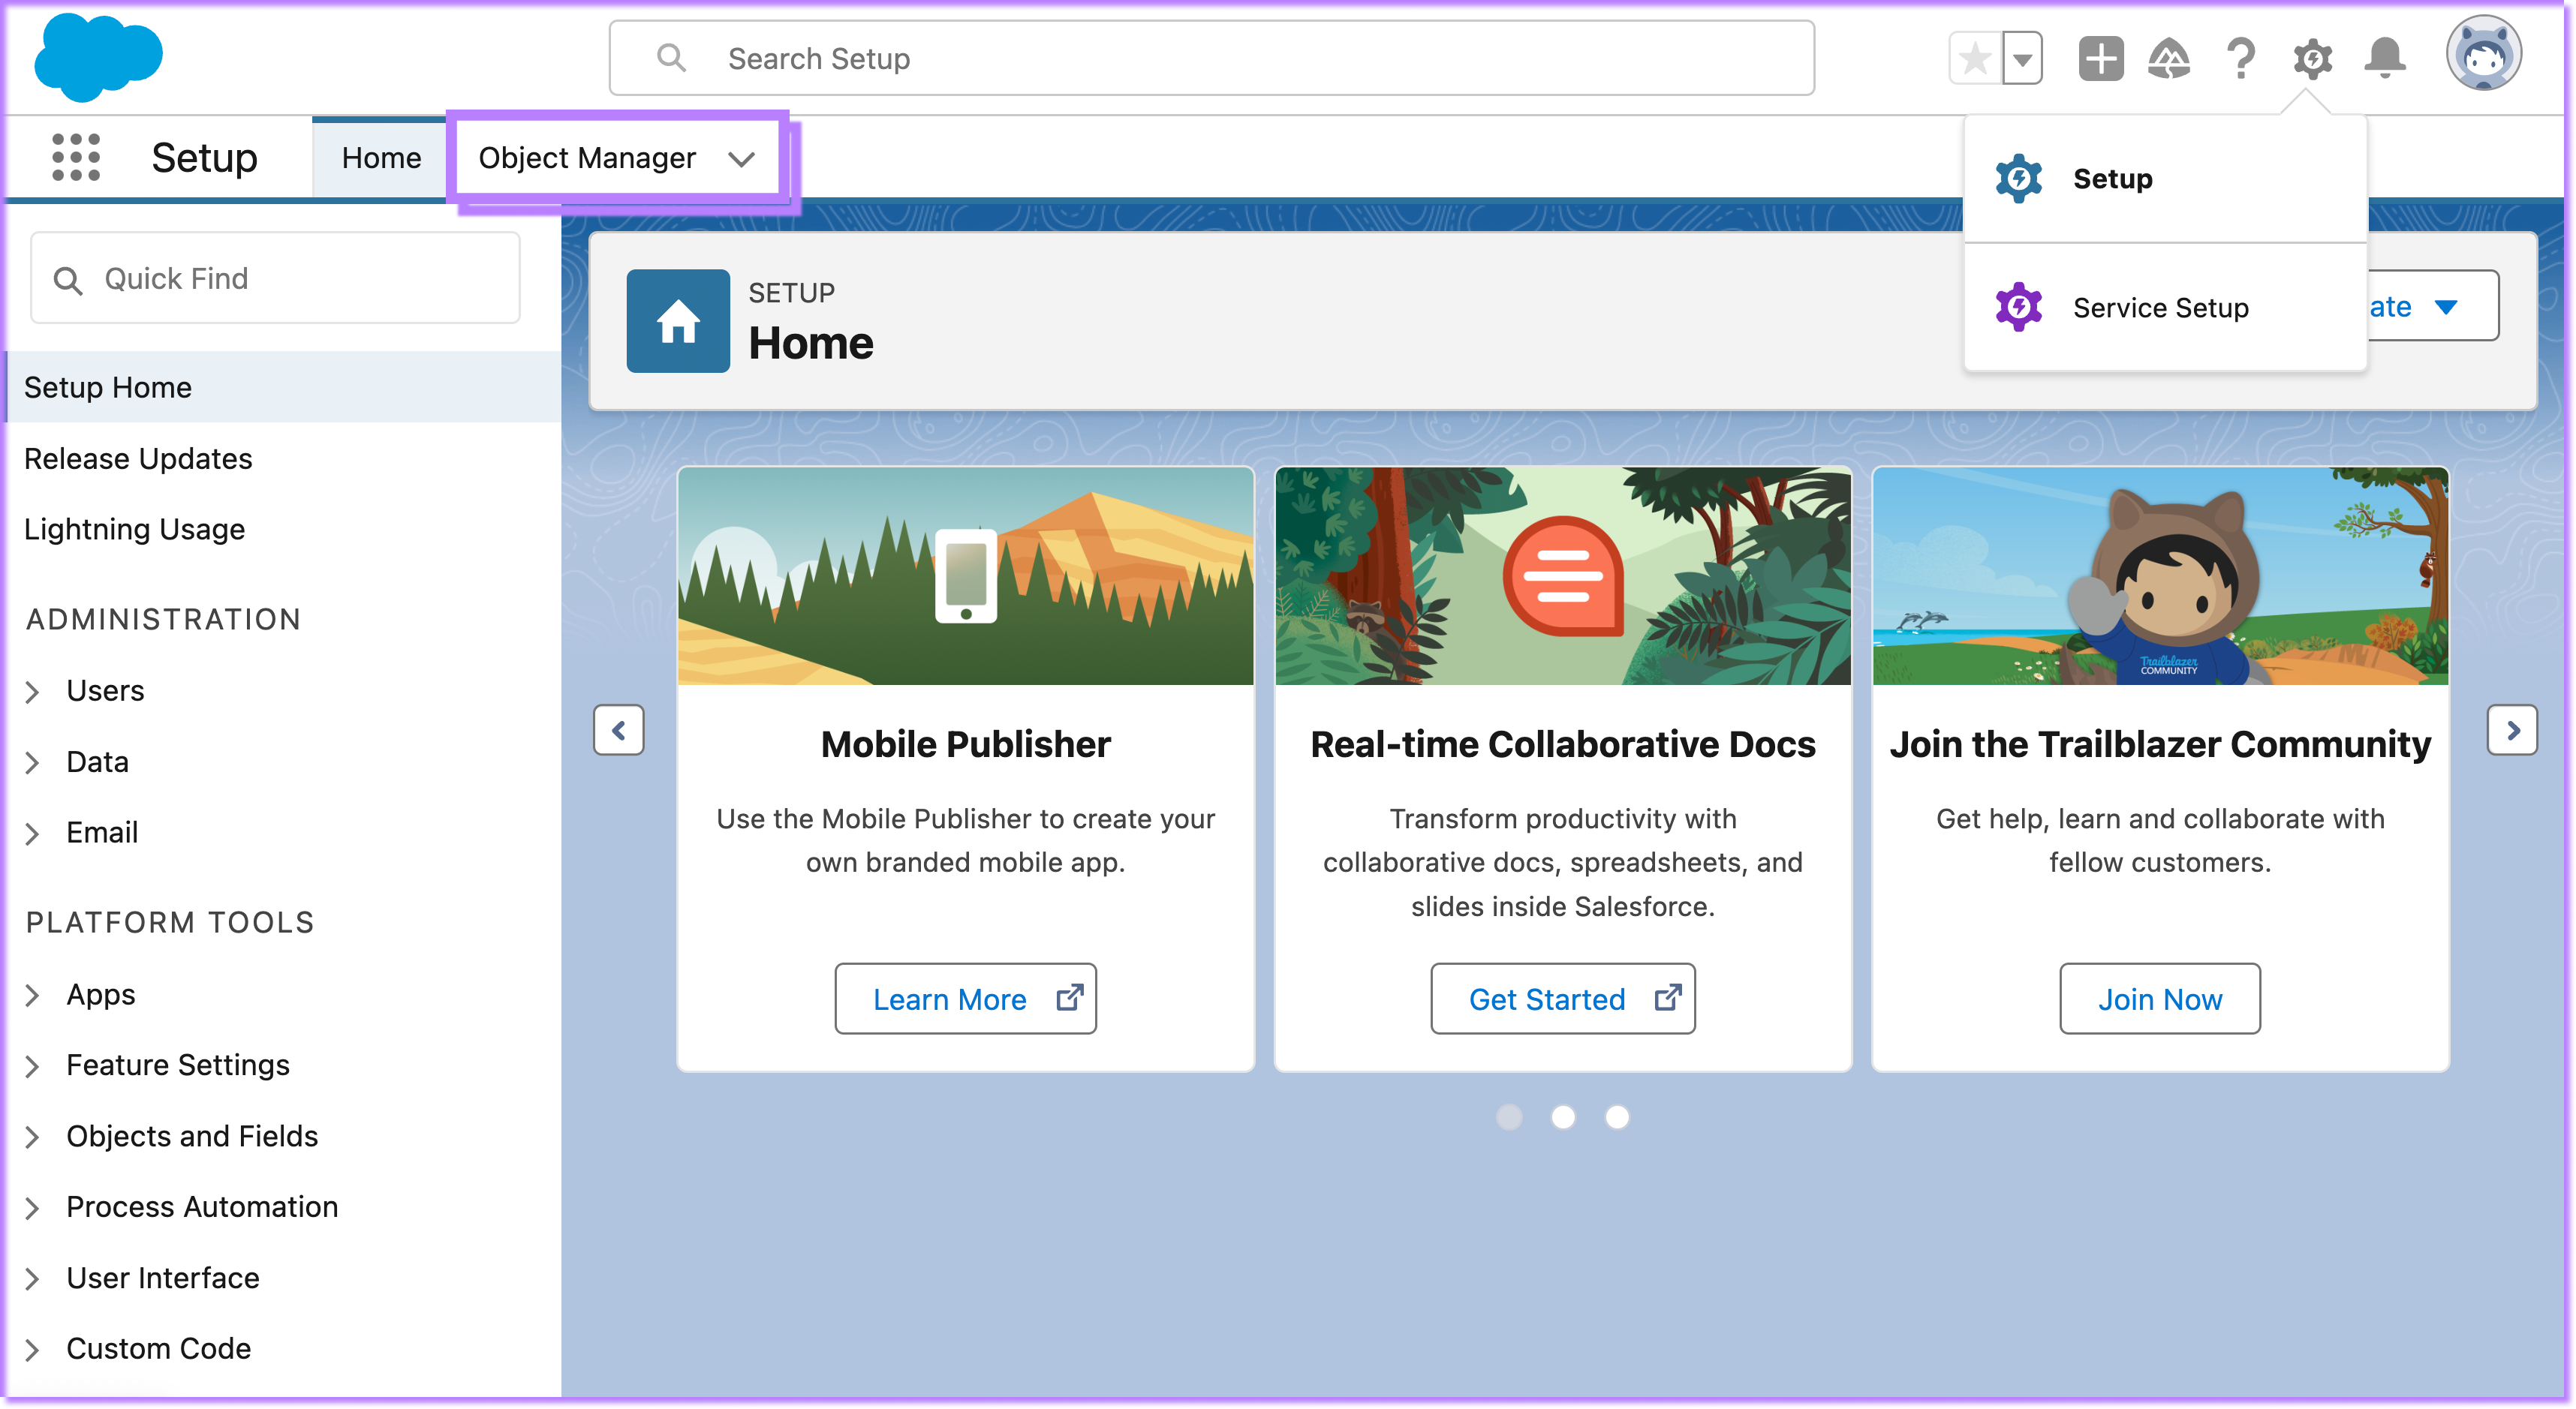
Task: Switch to the Home tab
Action: pos(381,158)
